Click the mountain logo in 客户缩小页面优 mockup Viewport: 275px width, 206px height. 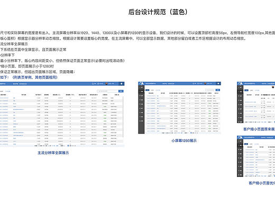pyautogui.click(x=240, y=137)
